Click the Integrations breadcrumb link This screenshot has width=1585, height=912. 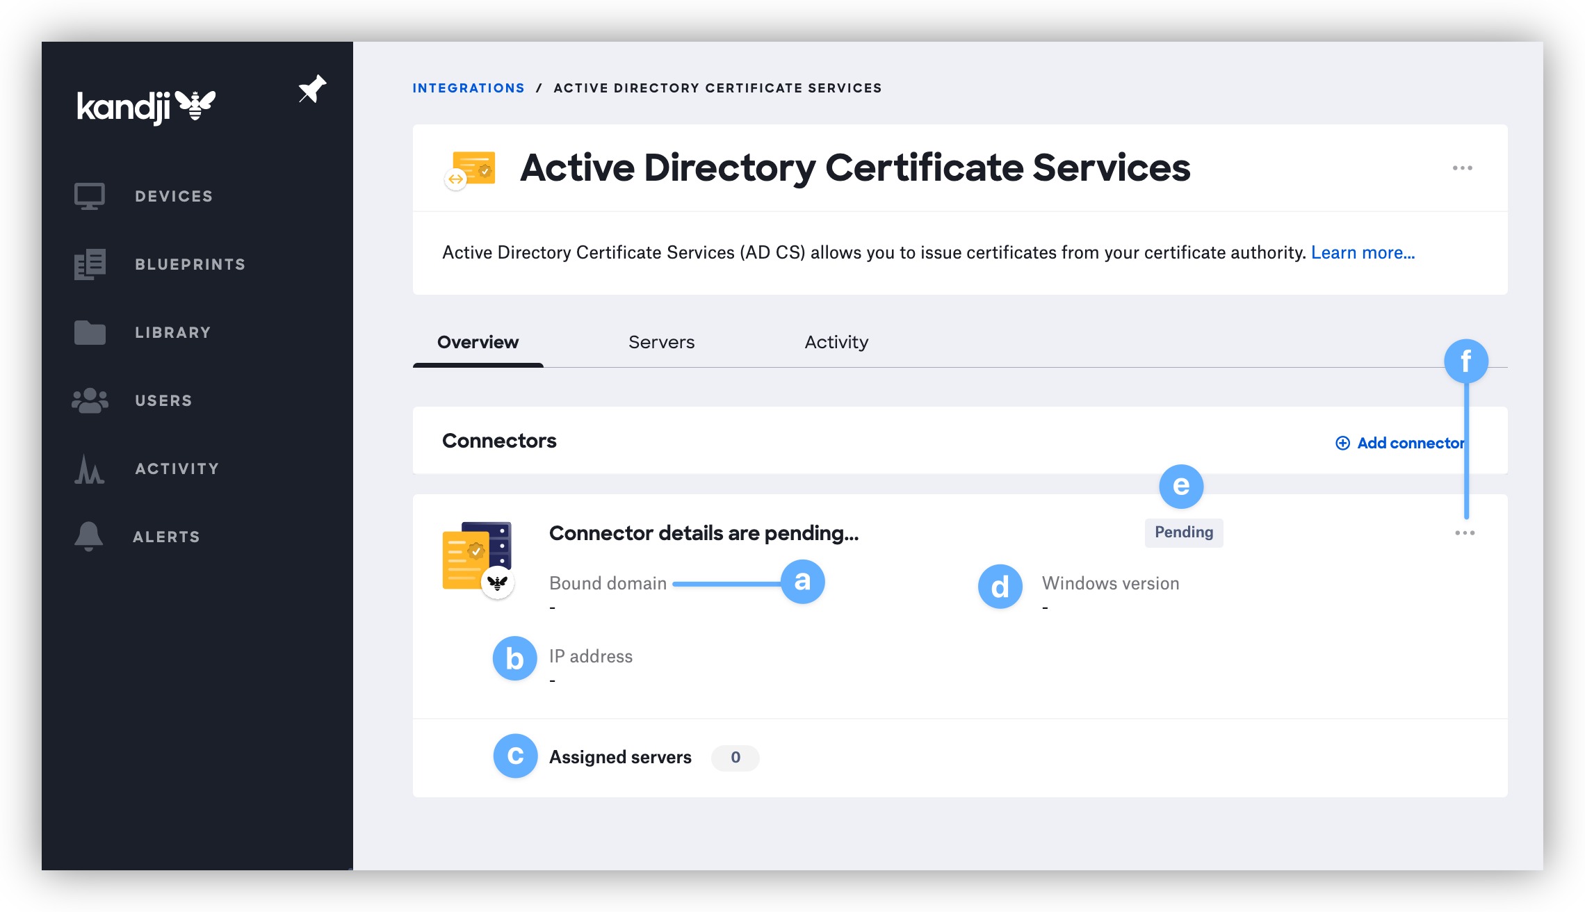pyautogui.click(x=469, y=88)
